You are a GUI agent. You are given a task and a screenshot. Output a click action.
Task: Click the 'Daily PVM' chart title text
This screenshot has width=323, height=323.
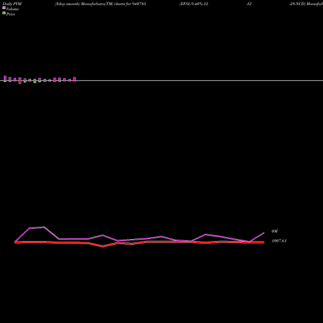point(12,4)
